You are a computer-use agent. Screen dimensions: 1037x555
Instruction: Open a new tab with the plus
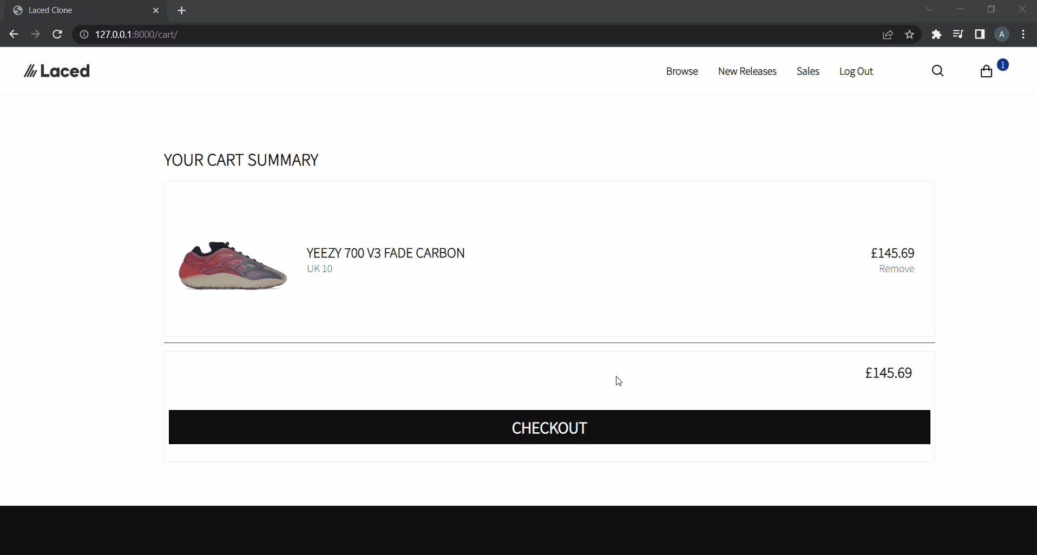pos(182,10)
